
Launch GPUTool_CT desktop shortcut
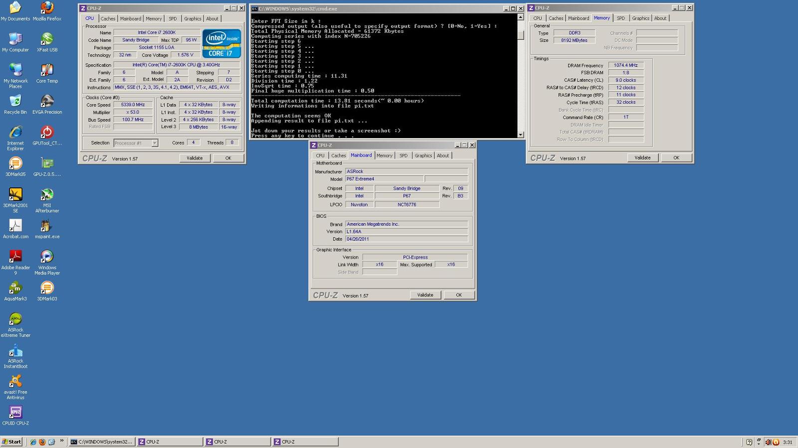[x=47, y=136]
